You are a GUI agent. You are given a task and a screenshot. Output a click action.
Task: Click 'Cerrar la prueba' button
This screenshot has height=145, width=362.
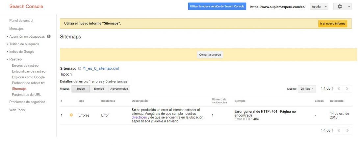[x=210, y=55]
